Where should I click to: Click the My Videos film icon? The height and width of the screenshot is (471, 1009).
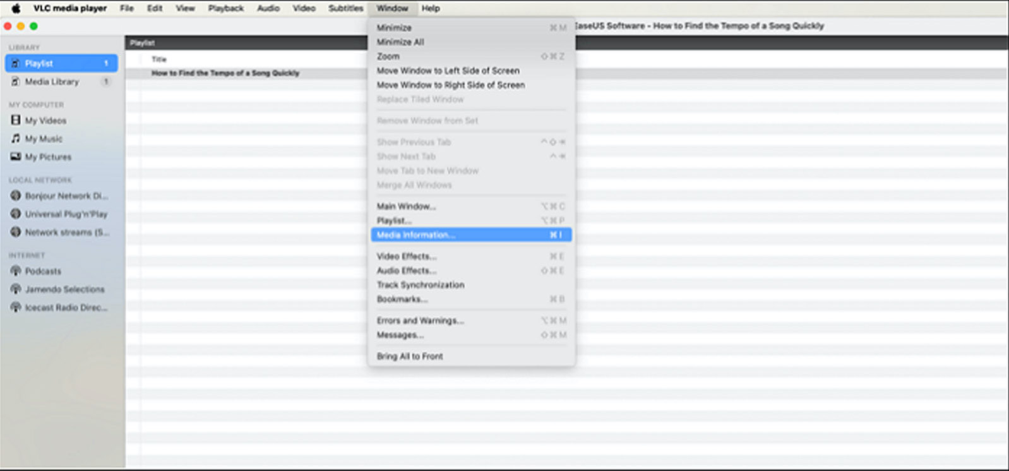pyautogui.click(x=16, y=120)
